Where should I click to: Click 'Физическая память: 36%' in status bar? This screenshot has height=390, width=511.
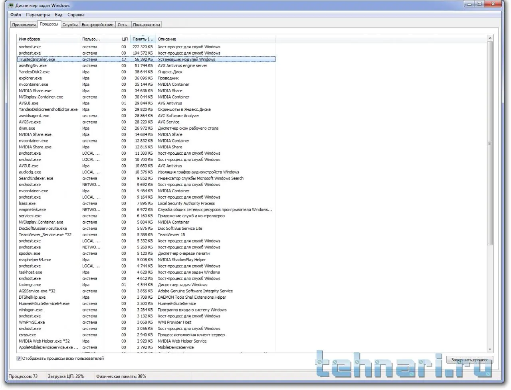pyautogui.click(x=121, y=376)
